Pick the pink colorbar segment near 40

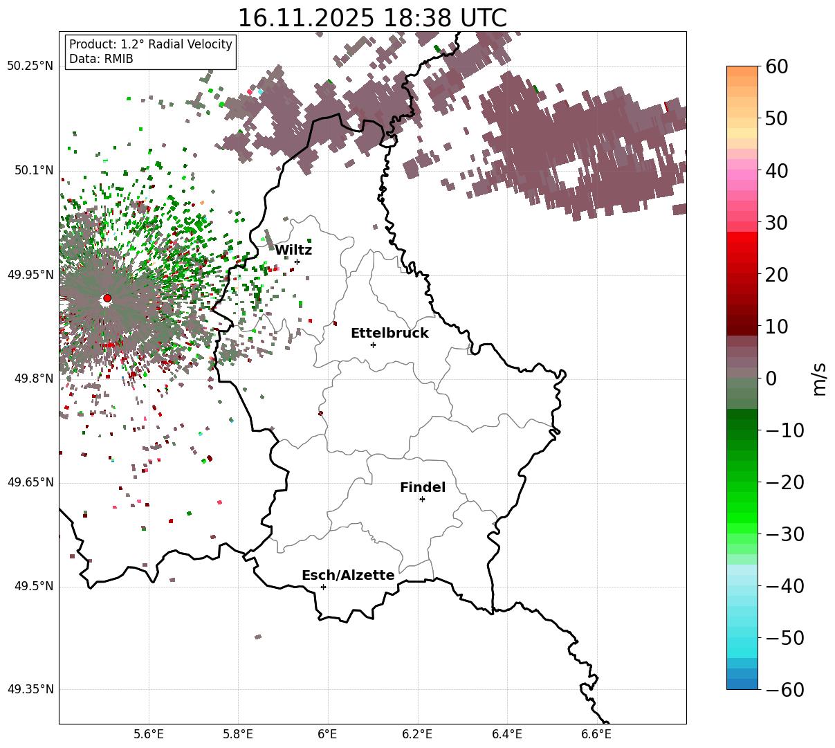[742, 176]
